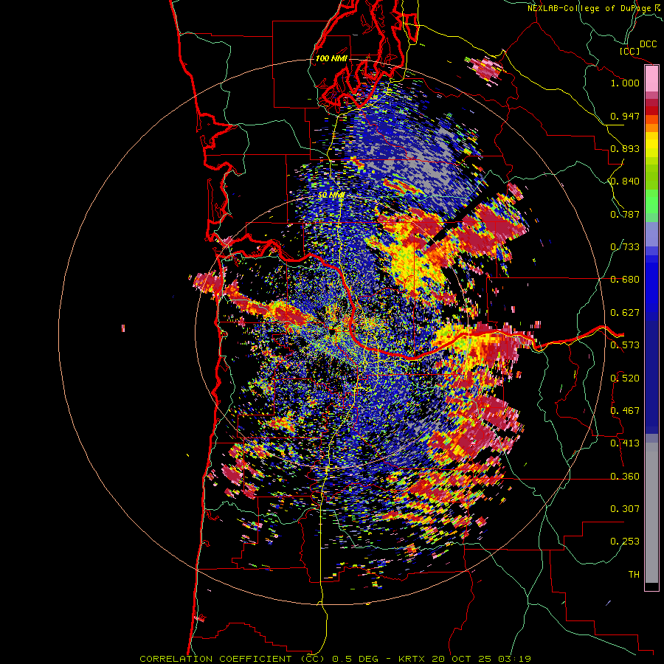
Task: Click the 0.680 scale value
Action: point(625,280)
